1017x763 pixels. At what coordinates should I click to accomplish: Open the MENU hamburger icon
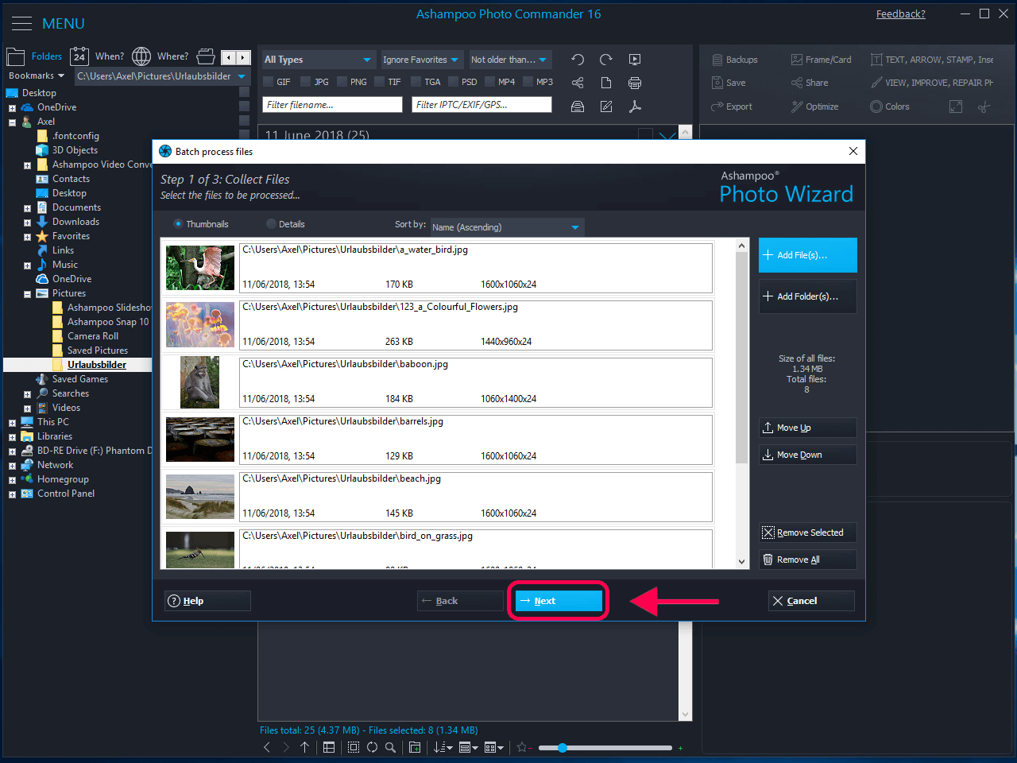(21, 24)
